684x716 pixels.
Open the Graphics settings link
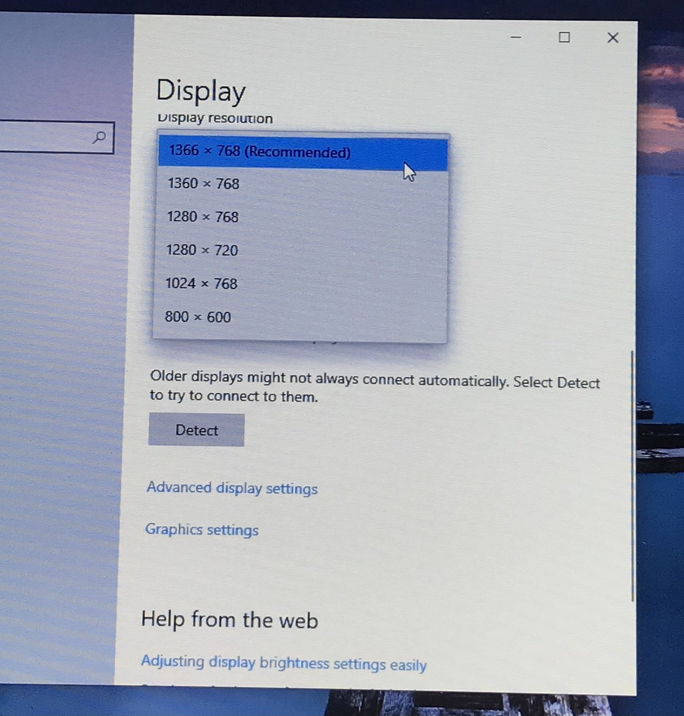pyautogui.click(x=202, y=529)
